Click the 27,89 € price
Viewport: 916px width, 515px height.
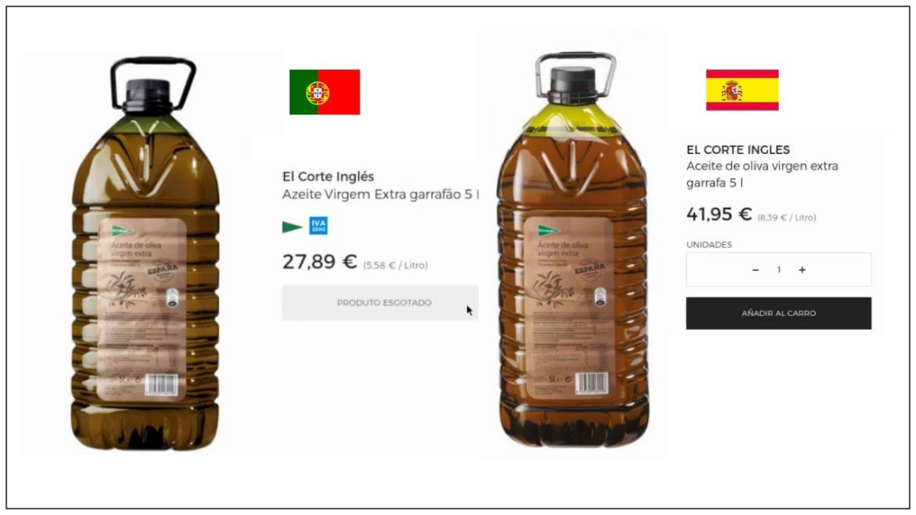(320, 262)
